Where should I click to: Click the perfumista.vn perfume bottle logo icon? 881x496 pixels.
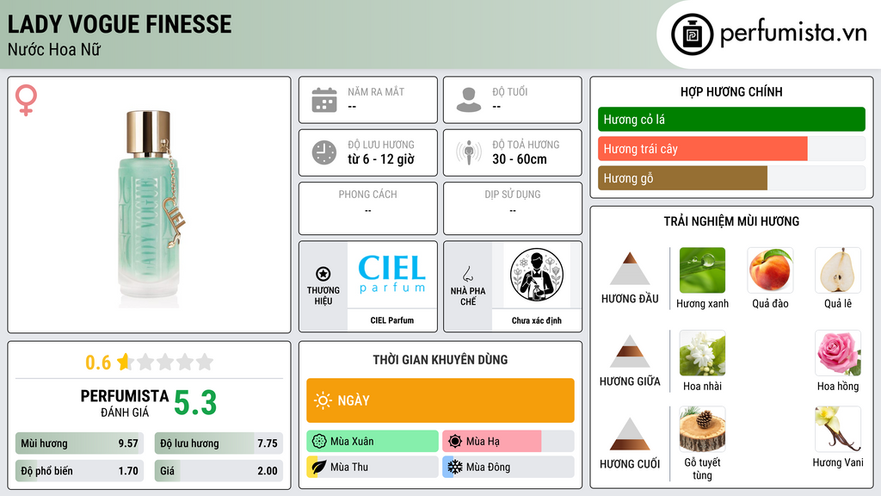click(692, 34)
